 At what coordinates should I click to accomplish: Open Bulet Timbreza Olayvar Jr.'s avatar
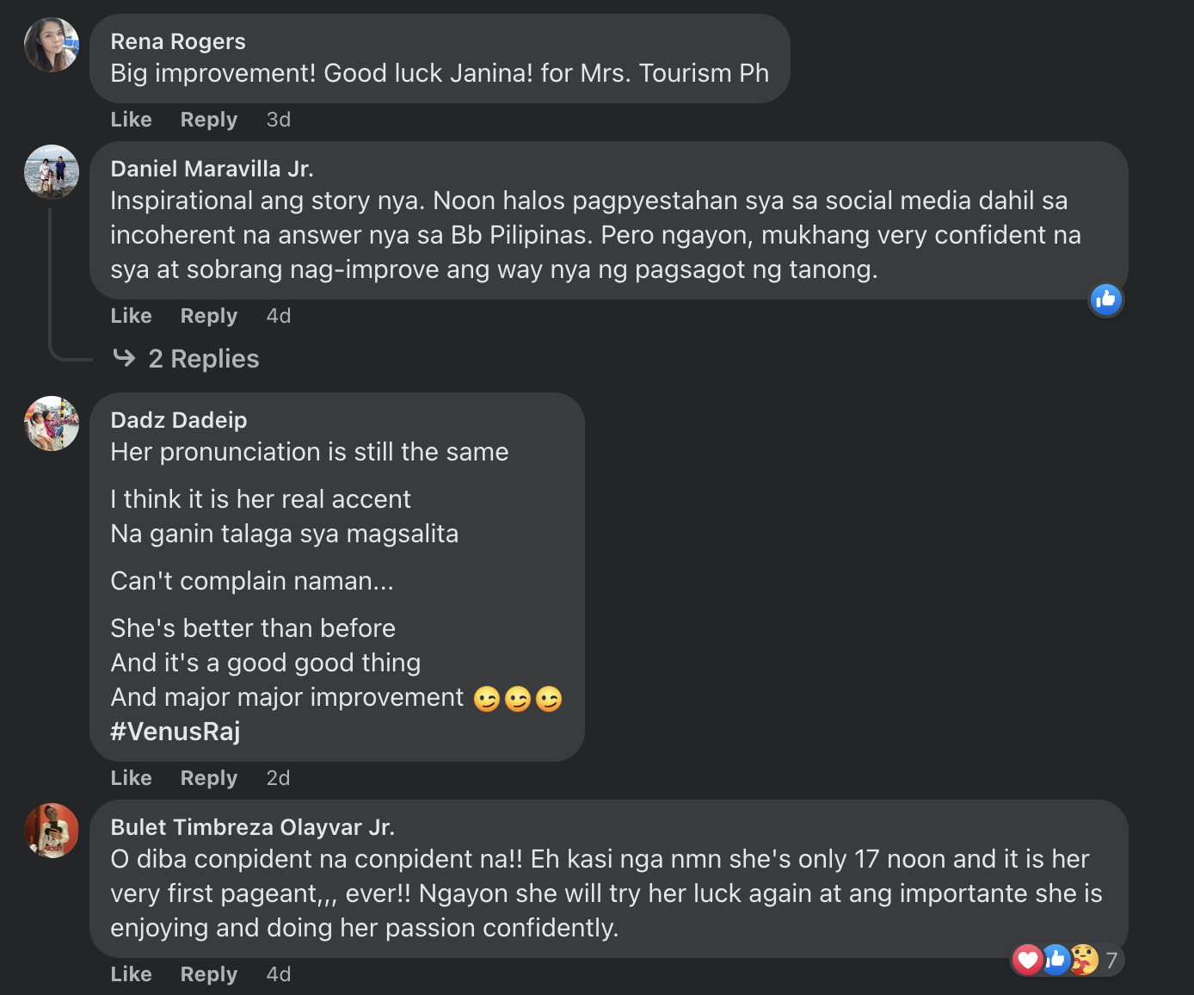(x=52, y=831)
